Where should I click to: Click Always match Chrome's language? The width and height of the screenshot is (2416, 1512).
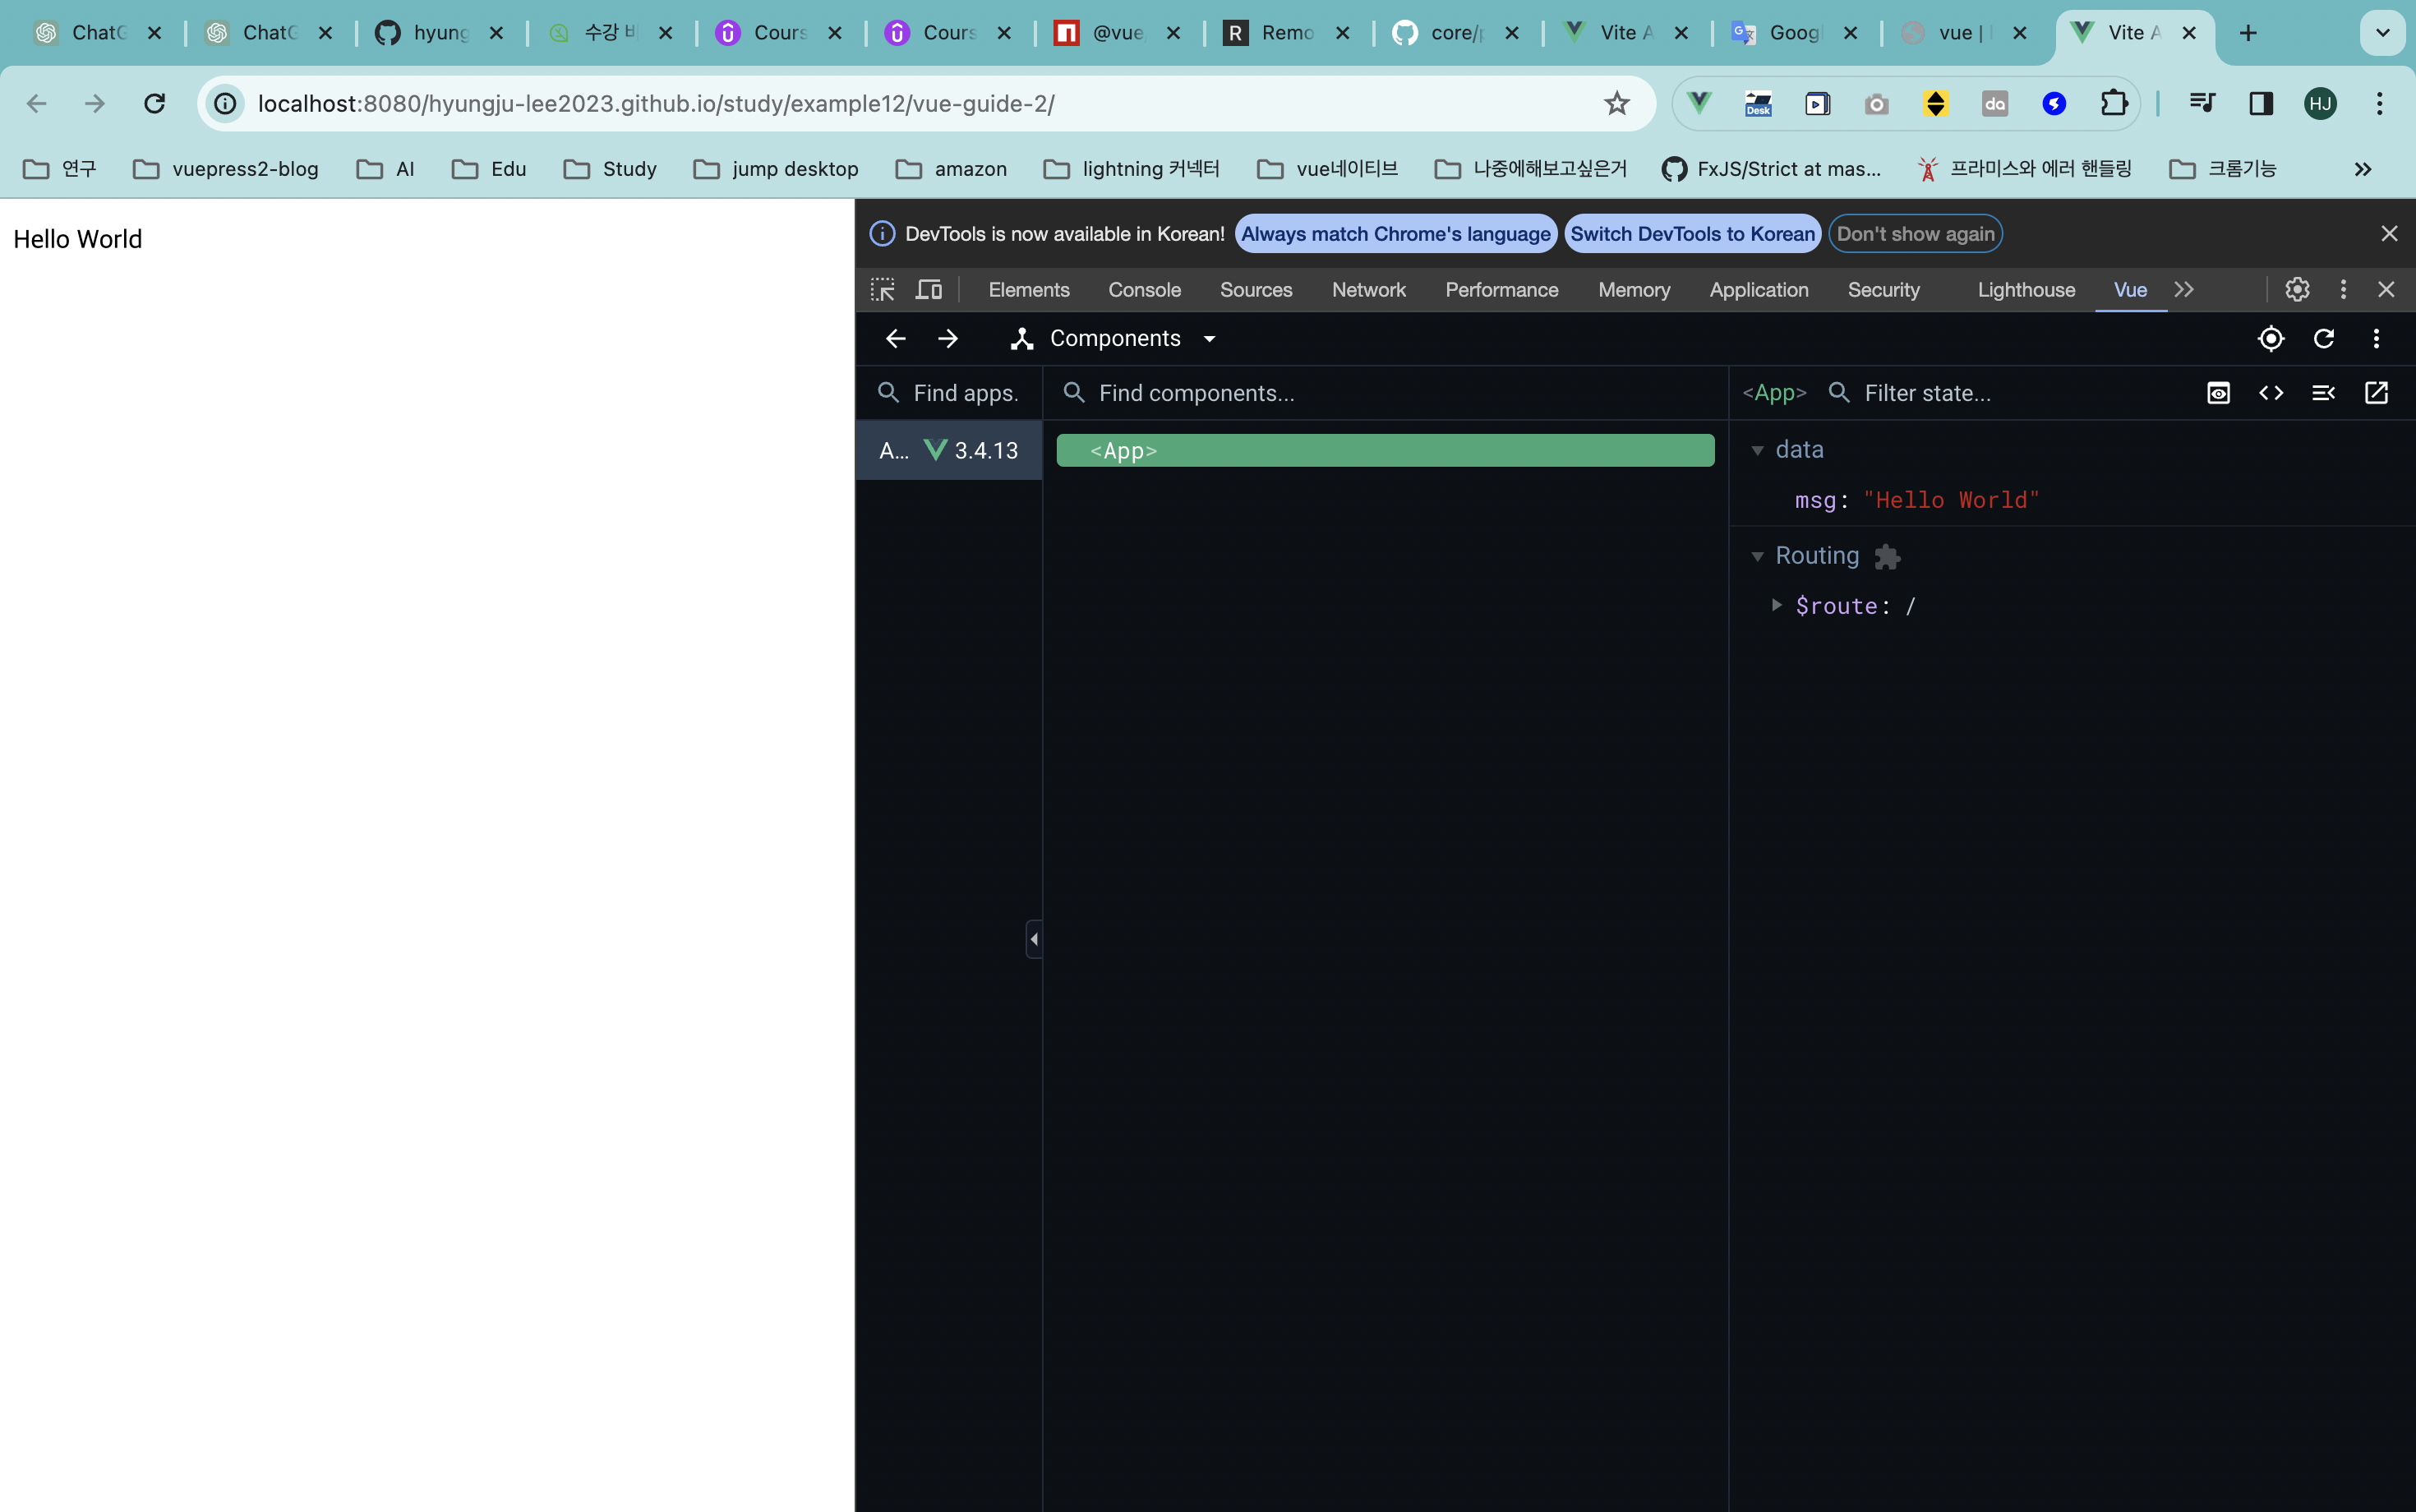tap(1396, 234)
